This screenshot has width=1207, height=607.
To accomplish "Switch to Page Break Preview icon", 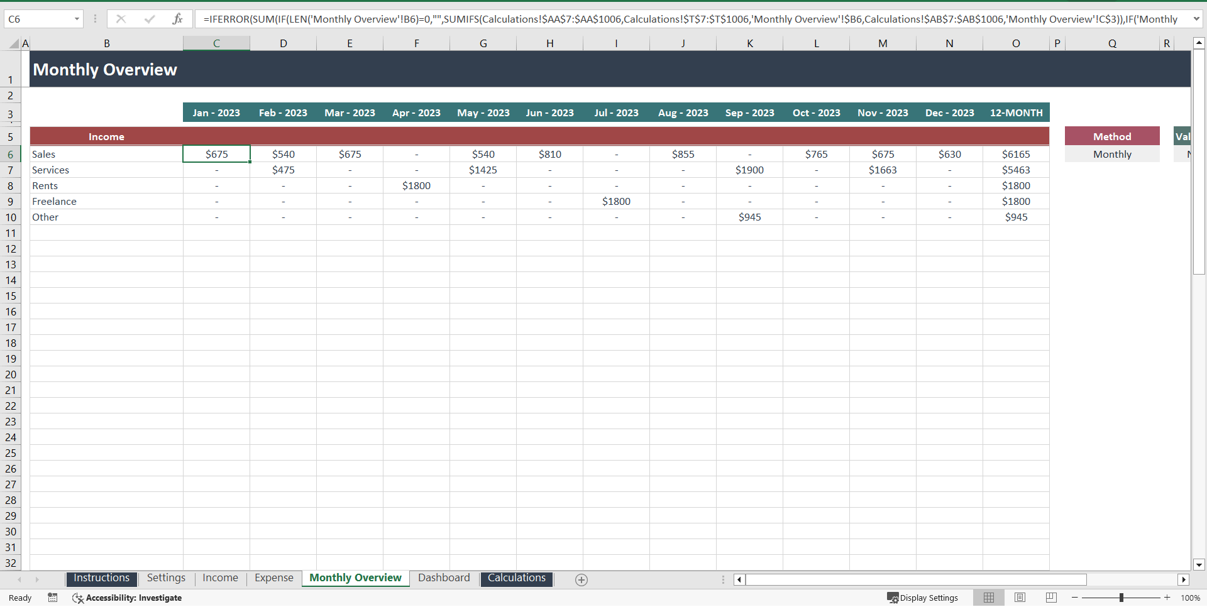I will click(1051, 598).
